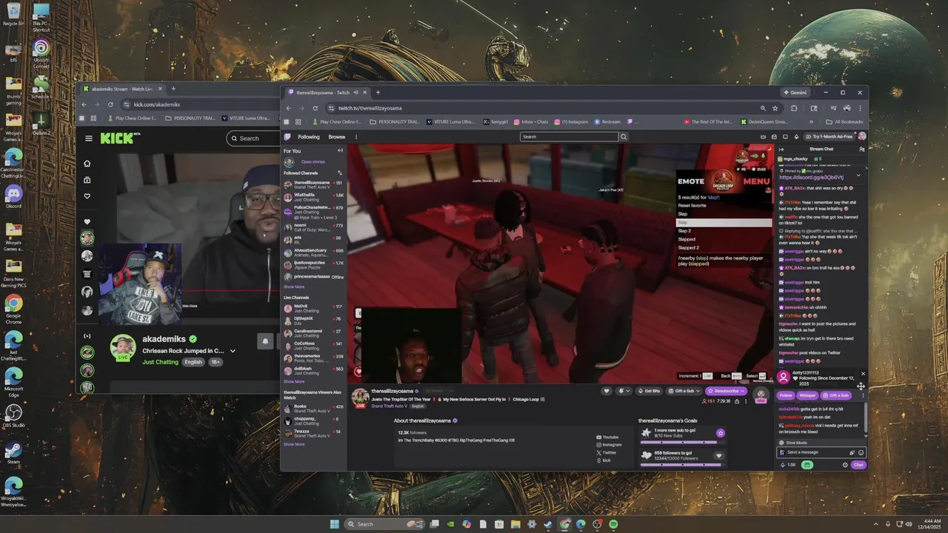Click the Get Bits button
The image size is (948, 533).
tap(649, 391)
